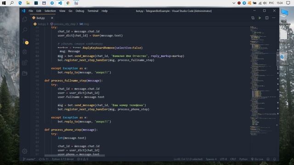Click the VS Code logo in title bar
This screenshot has height=165, width=294.
(x=23, y=11)
